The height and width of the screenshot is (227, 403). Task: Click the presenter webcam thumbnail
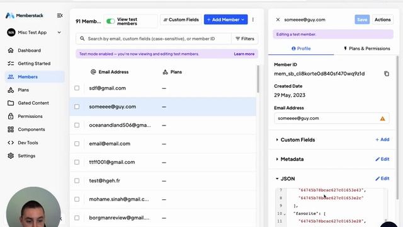(x=33, y=207)
